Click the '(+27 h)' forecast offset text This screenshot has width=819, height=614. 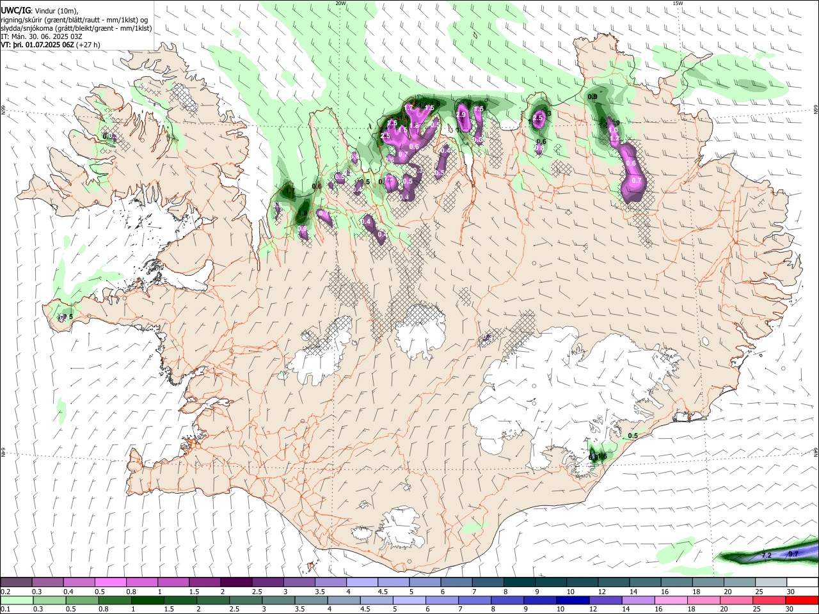click(x=88, y=45)
